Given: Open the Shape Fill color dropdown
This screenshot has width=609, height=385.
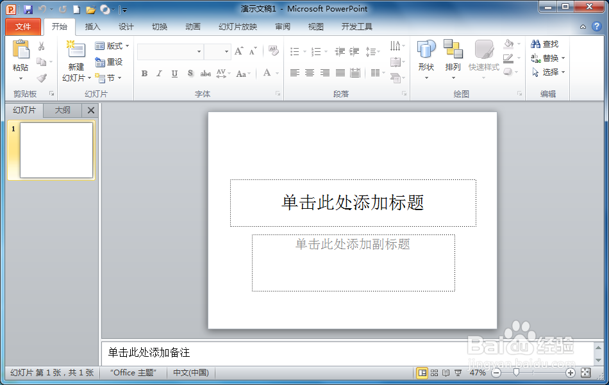Looking at the screenshot, I should tap(519, 44).
